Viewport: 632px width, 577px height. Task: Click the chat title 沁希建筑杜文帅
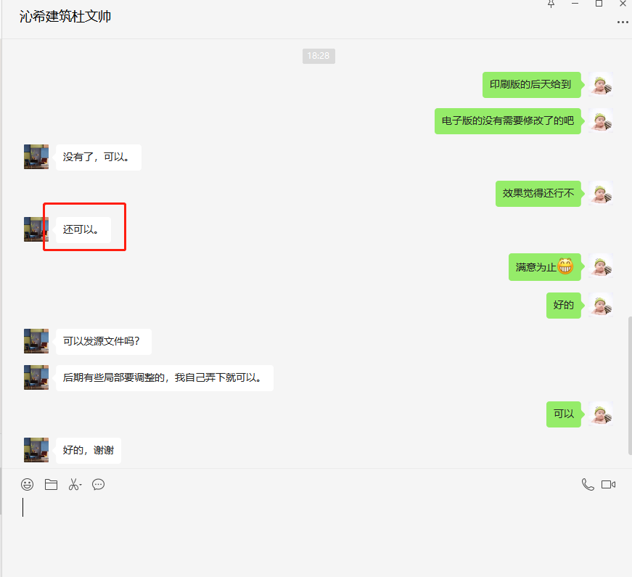coord(65,16)
